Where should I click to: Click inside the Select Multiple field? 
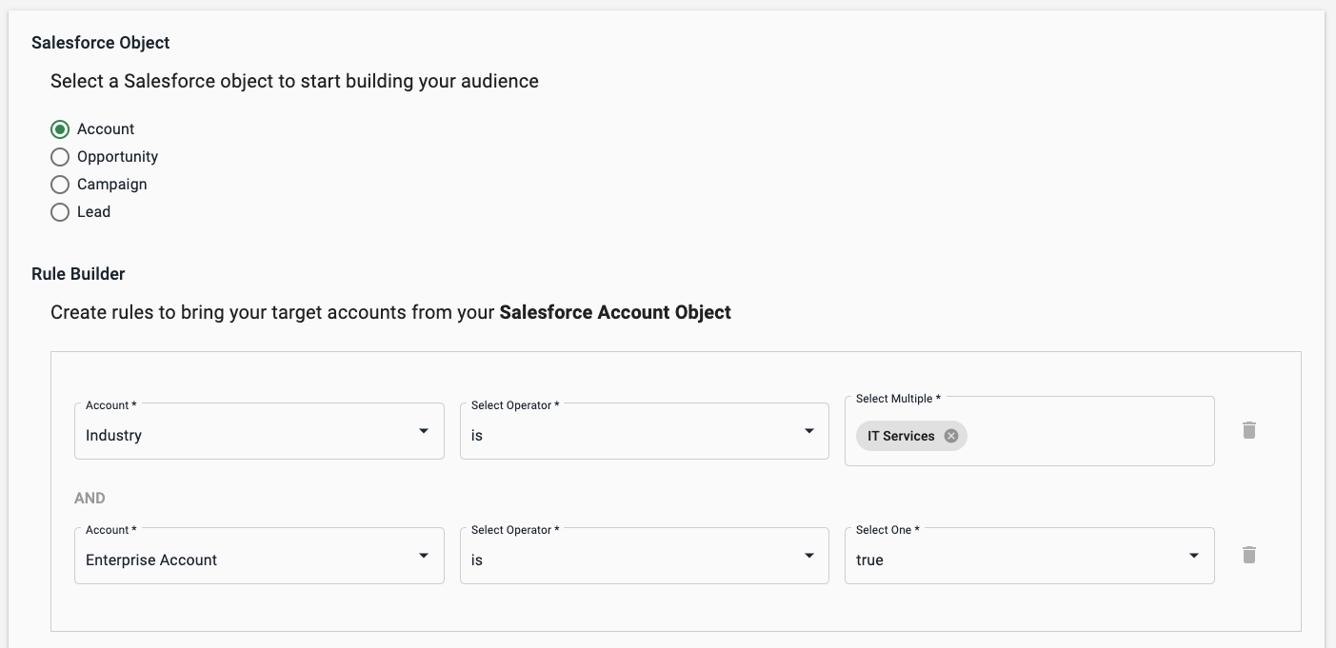[x=1029, y=431]
